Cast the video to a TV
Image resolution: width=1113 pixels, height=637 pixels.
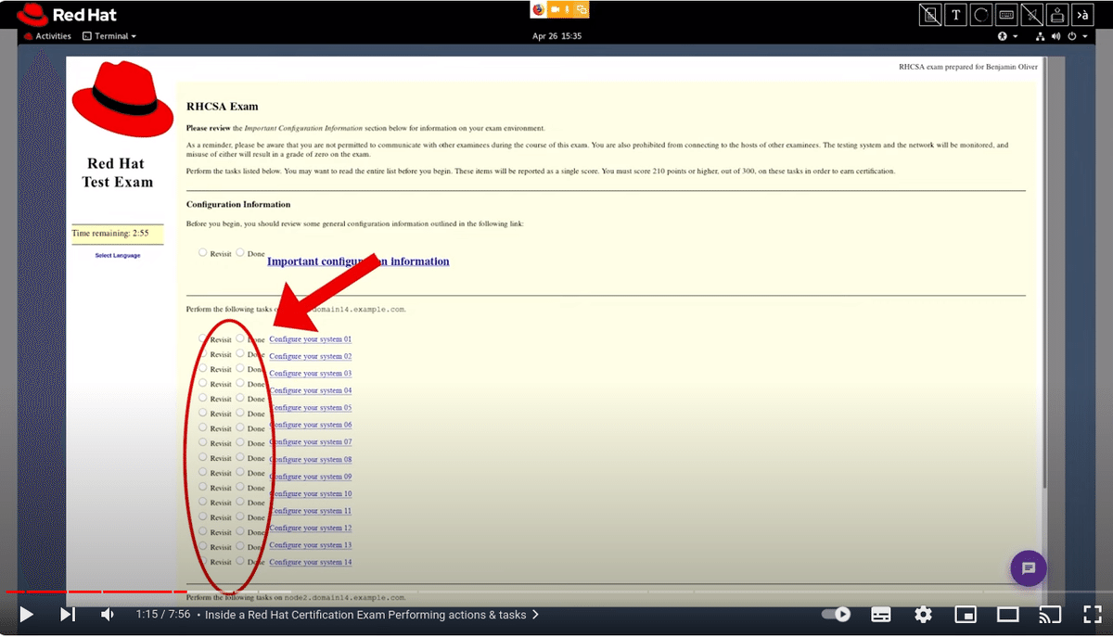pos(1050,615)
